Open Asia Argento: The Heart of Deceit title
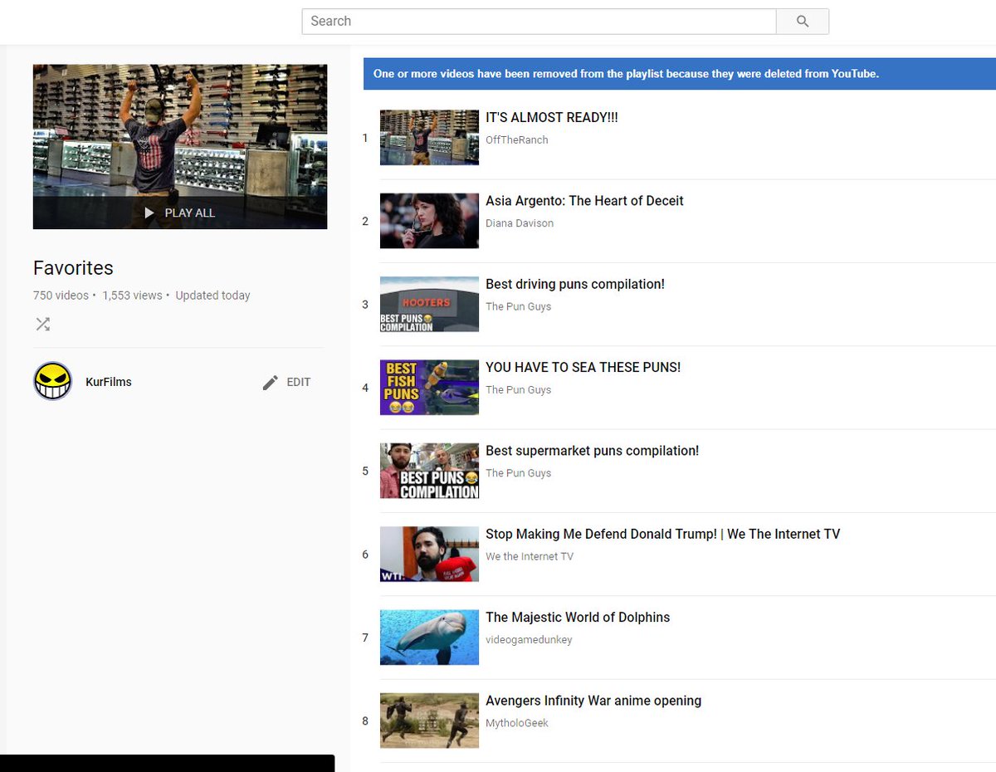 (584, 201)
